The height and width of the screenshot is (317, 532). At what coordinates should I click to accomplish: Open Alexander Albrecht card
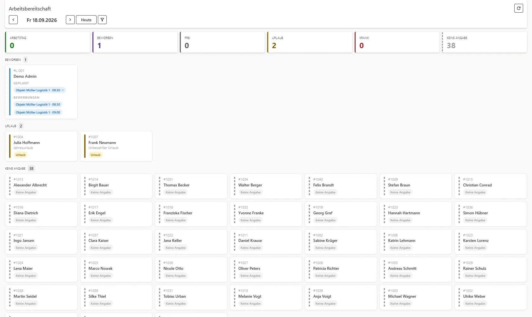point(41,186)
